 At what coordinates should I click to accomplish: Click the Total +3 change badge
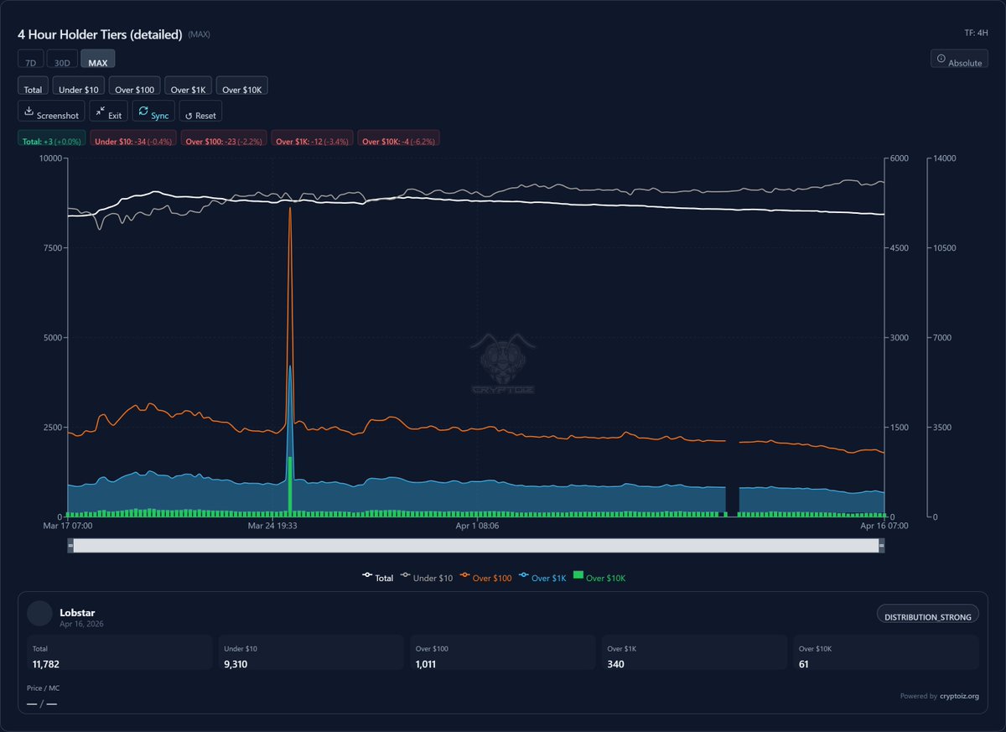click(51, 138)
